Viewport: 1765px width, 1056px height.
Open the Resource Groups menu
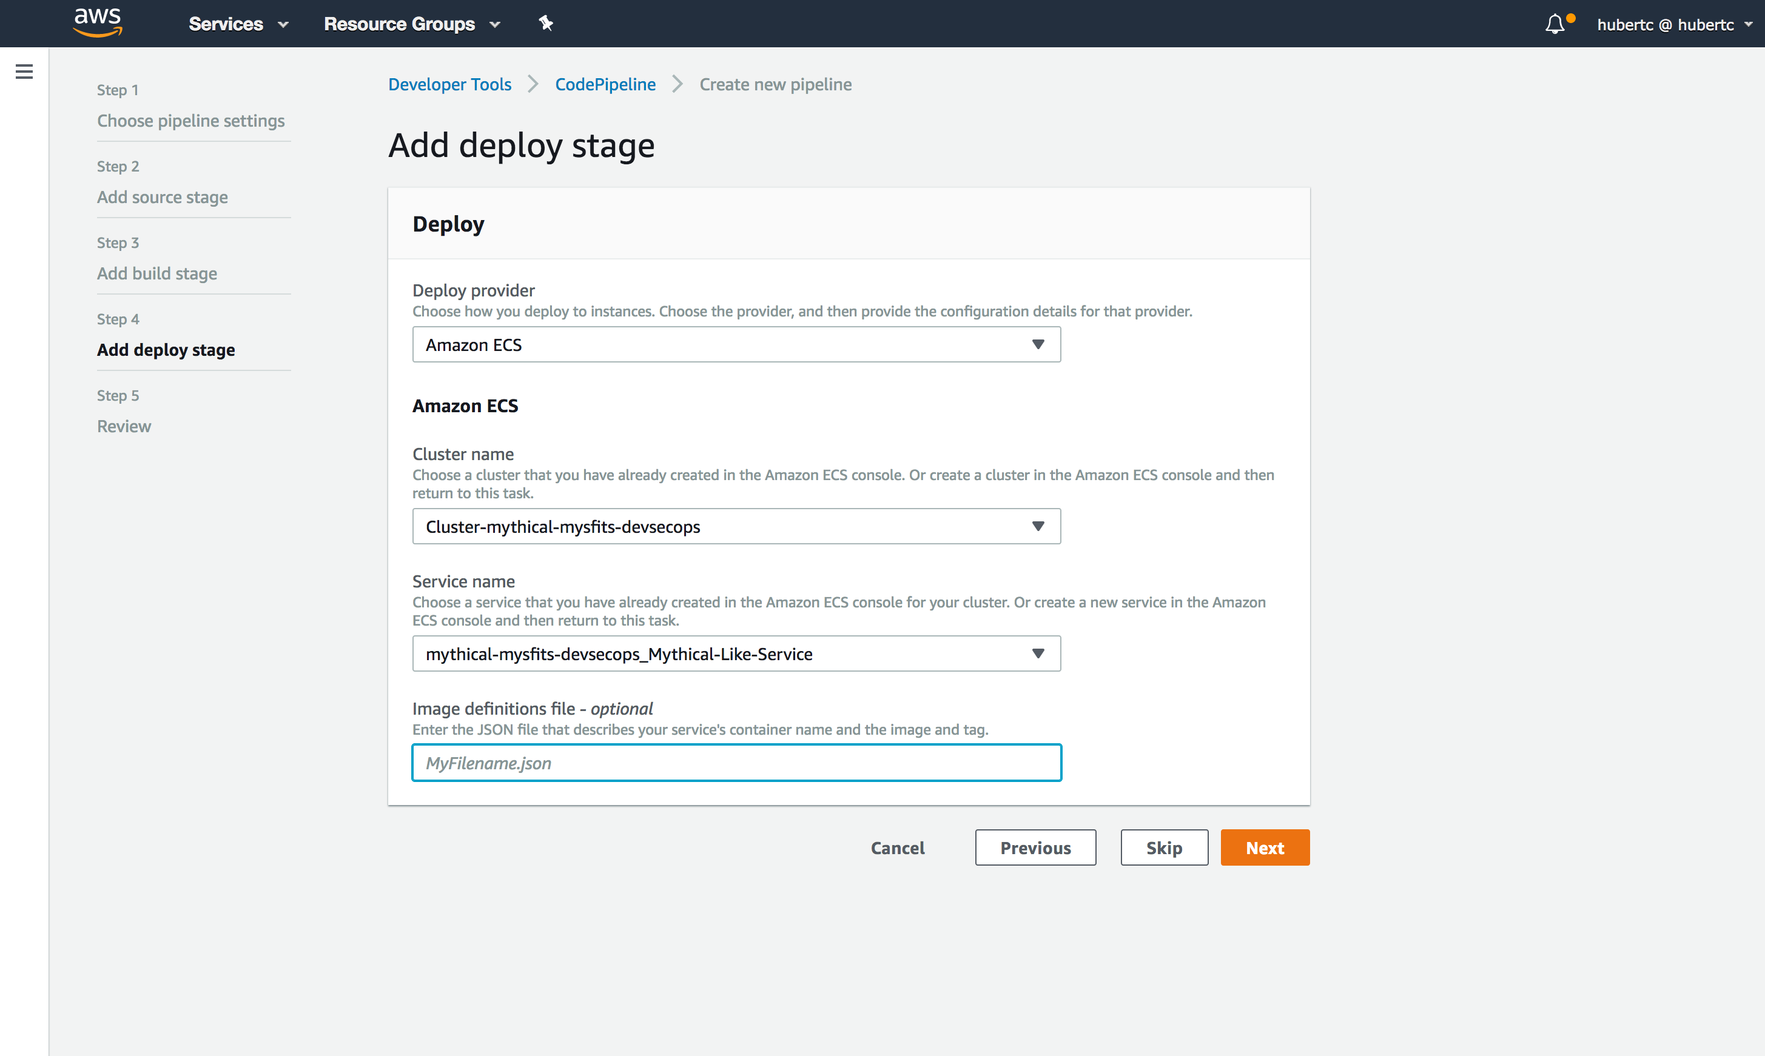(x=412, y=24)
